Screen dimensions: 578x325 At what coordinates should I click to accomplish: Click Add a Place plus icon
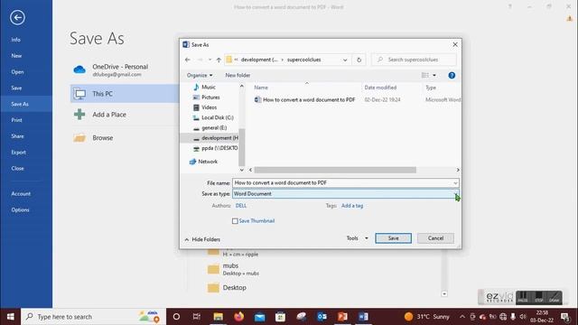[79, 115]
